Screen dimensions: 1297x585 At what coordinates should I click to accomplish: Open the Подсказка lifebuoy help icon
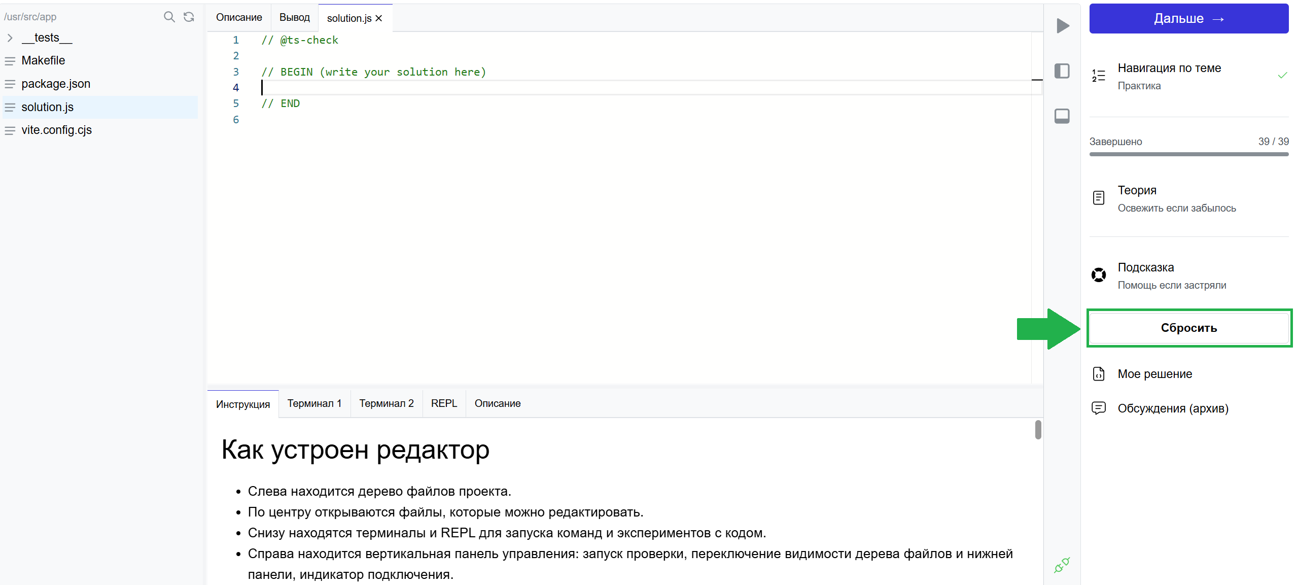point(1099,275)
